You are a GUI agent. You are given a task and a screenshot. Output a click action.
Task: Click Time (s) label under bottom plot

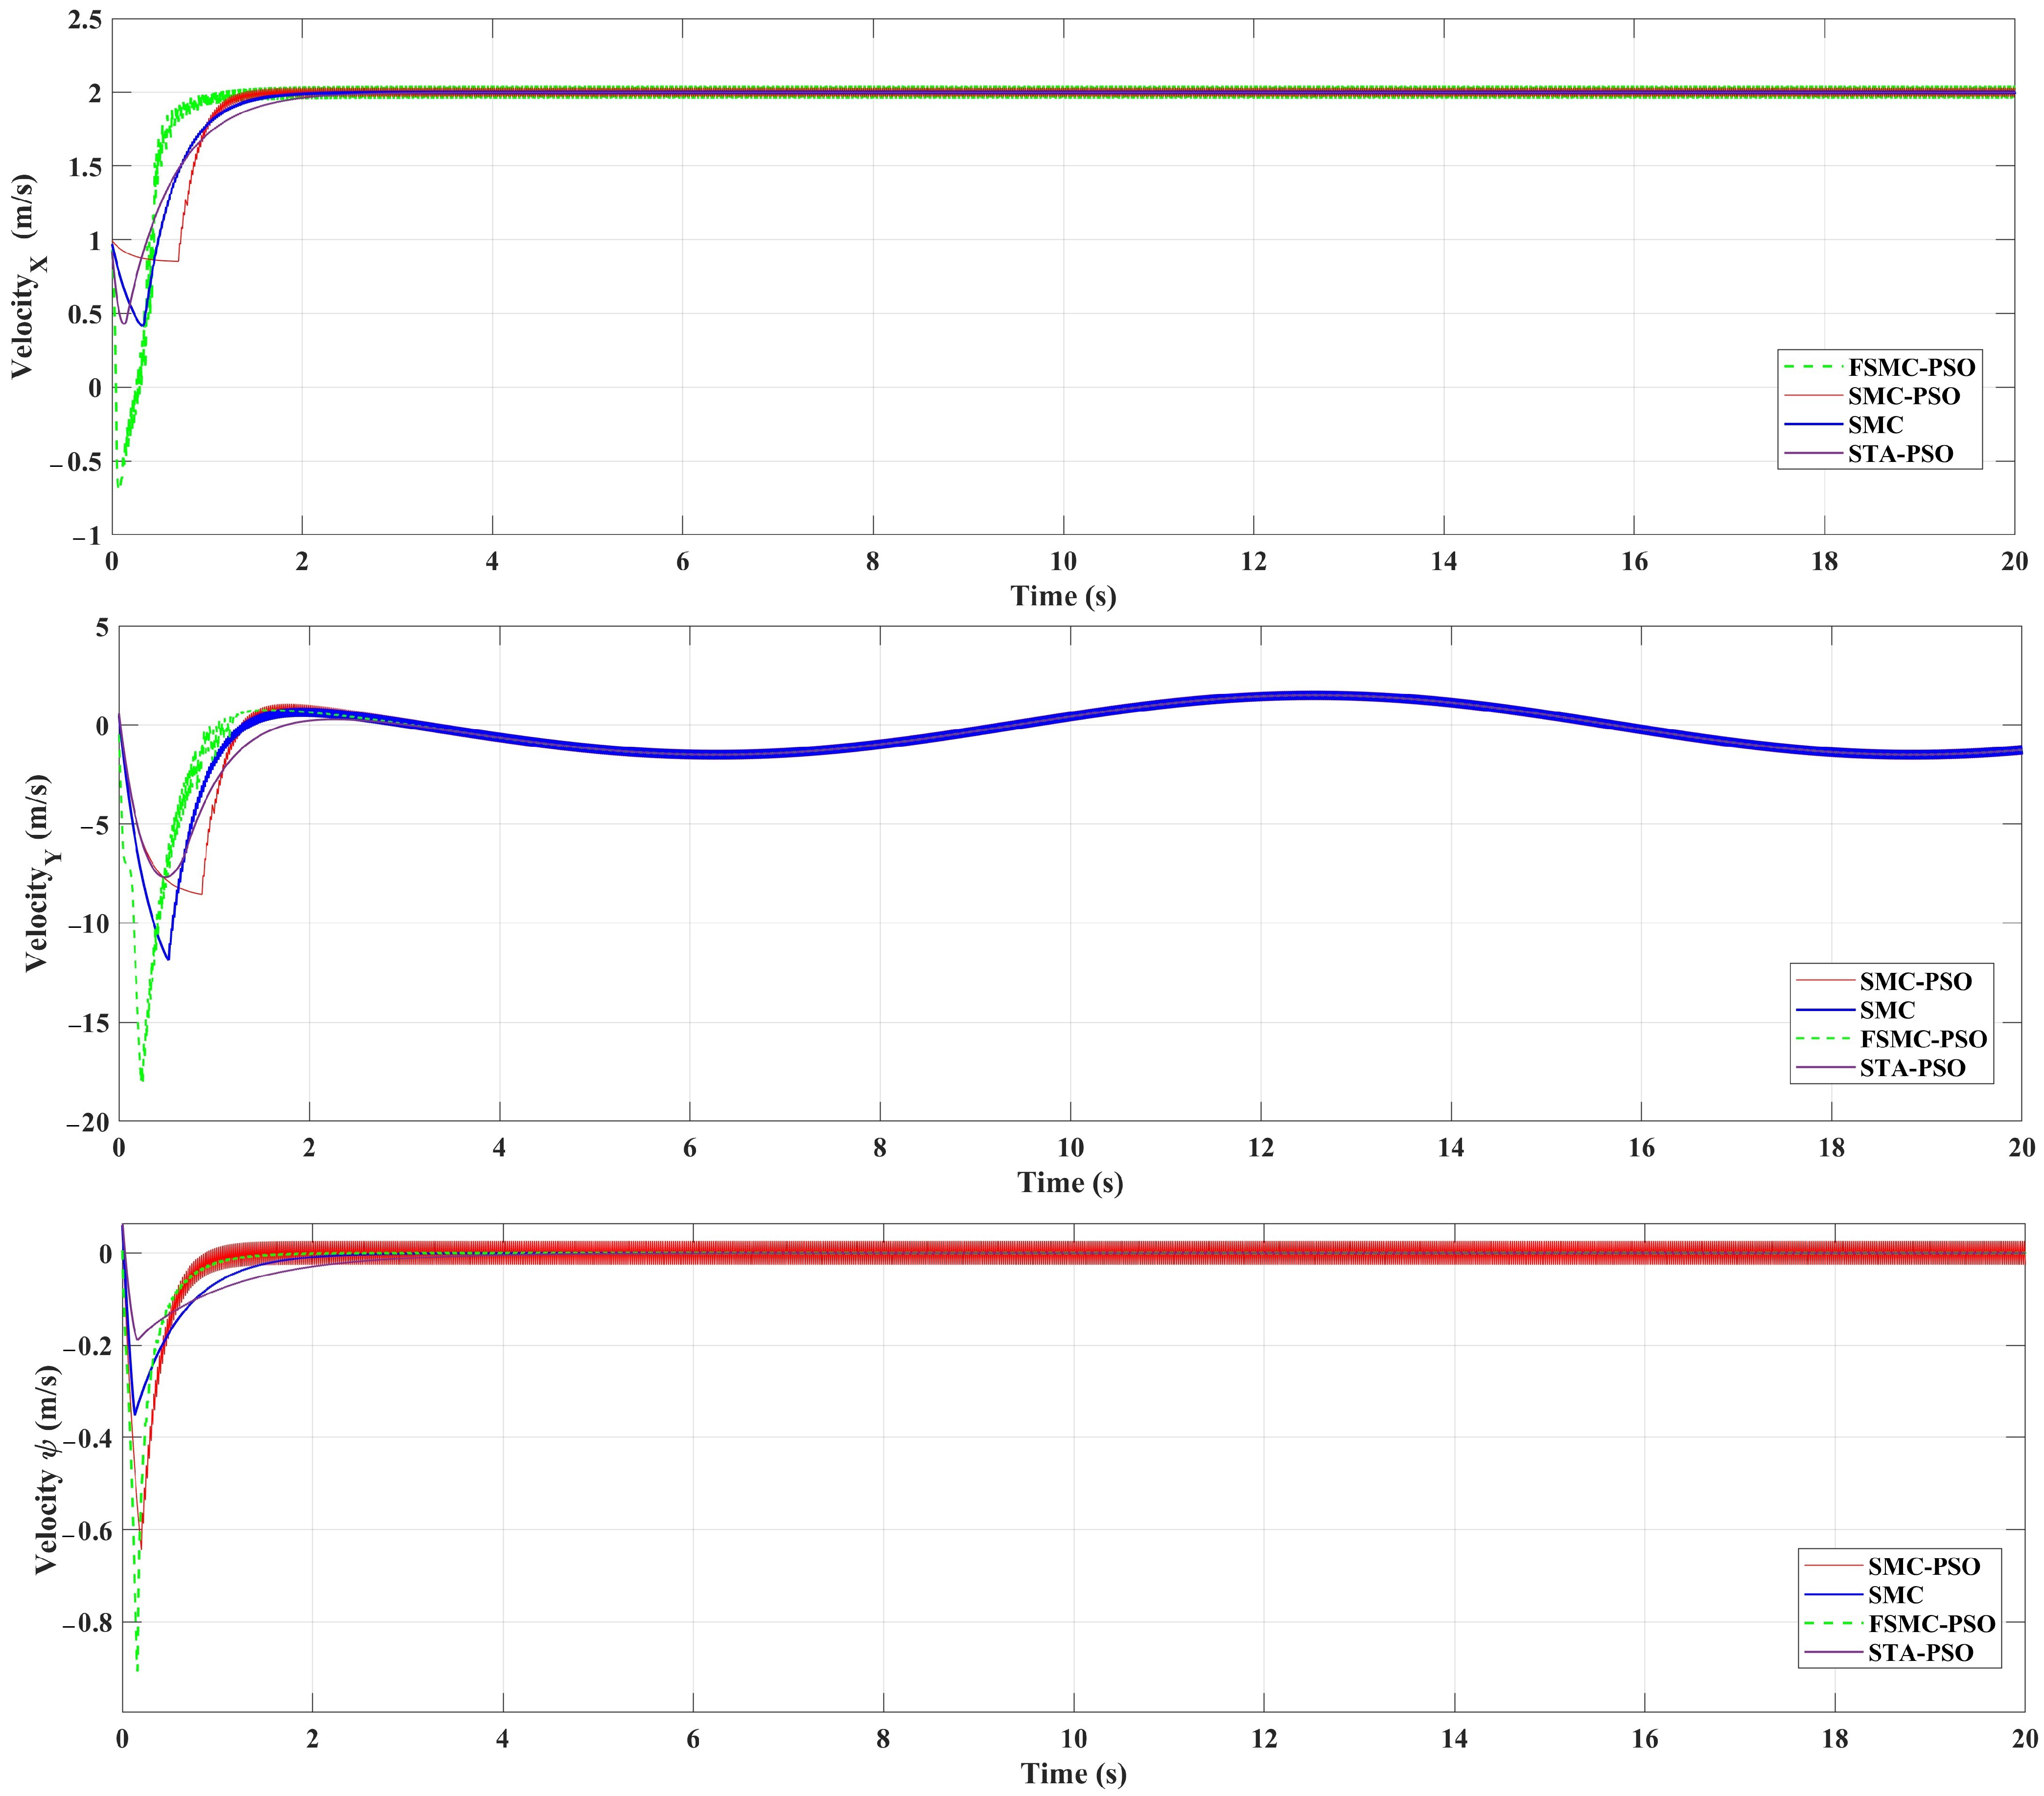[1073, 1774]
